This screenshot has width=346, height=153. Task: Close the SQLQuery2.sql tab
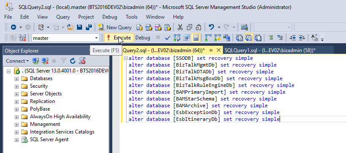click(218, 50)
